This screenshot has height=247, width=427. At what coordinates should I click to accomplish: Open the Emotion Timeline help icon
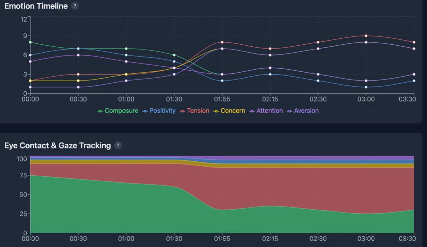pos(75,6)
